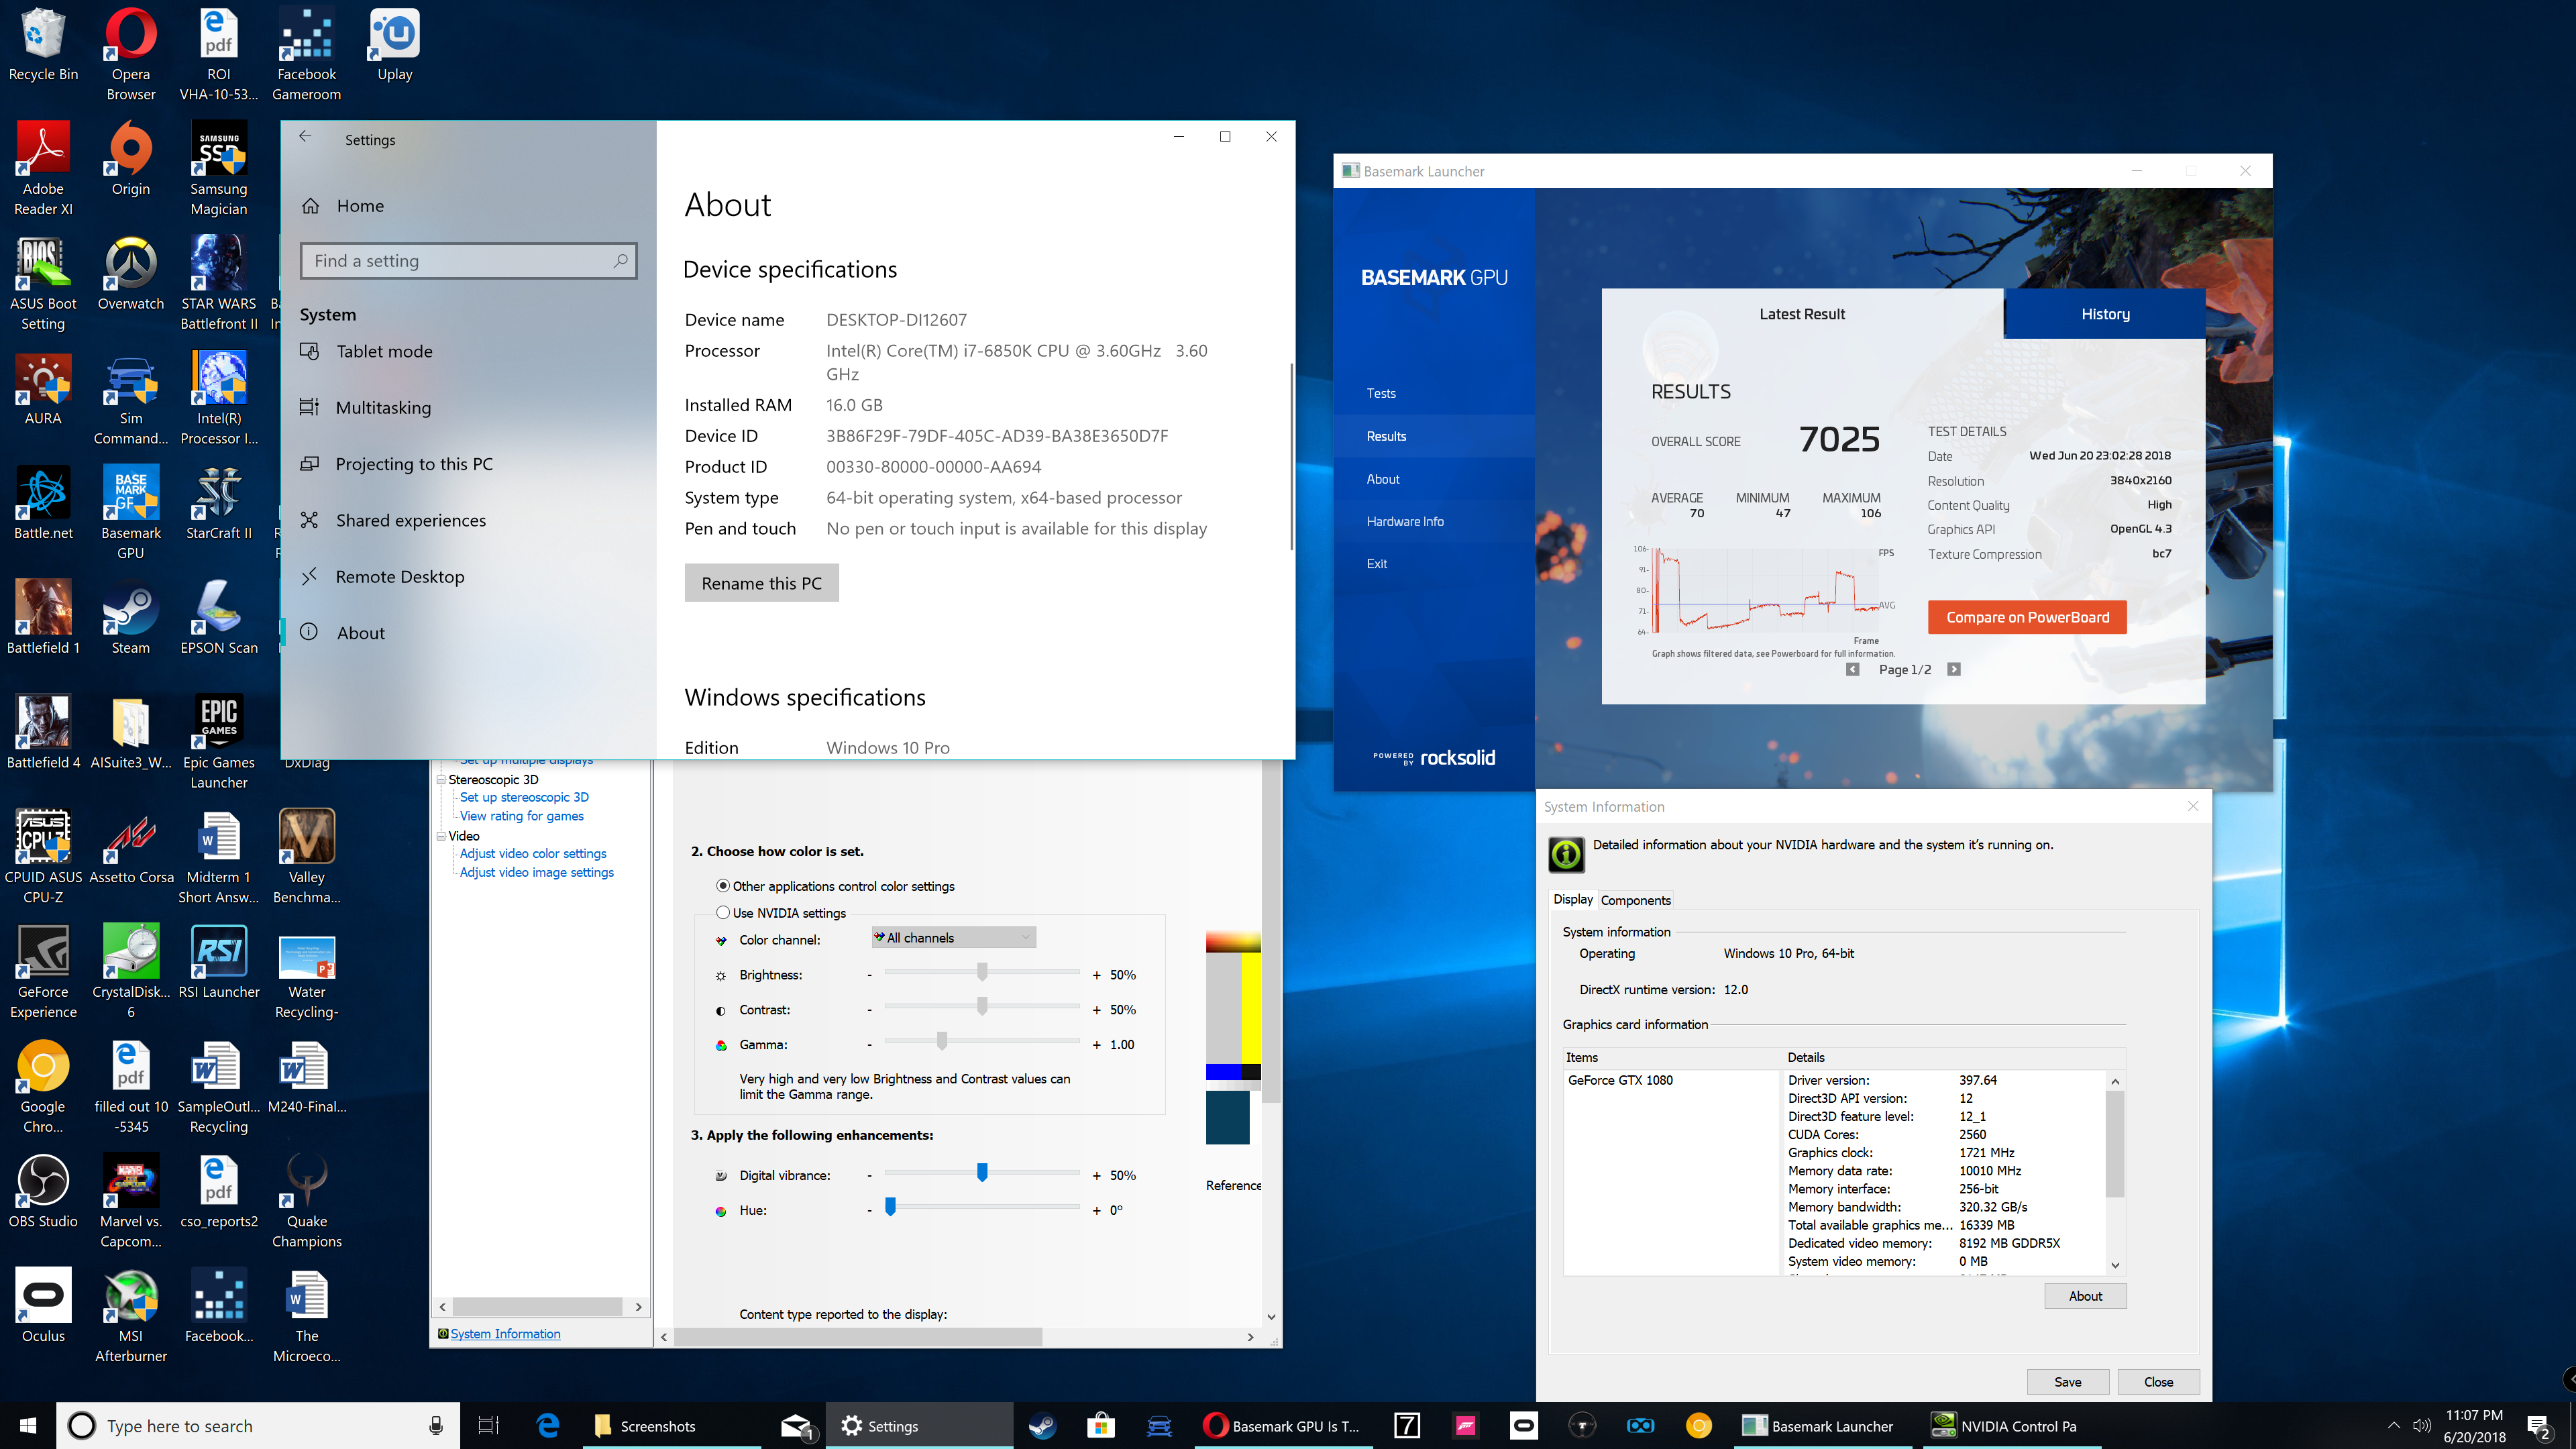Go to next results page in Basemark
Screen dimensions: 2576x1449
[x=1953, y=669]
